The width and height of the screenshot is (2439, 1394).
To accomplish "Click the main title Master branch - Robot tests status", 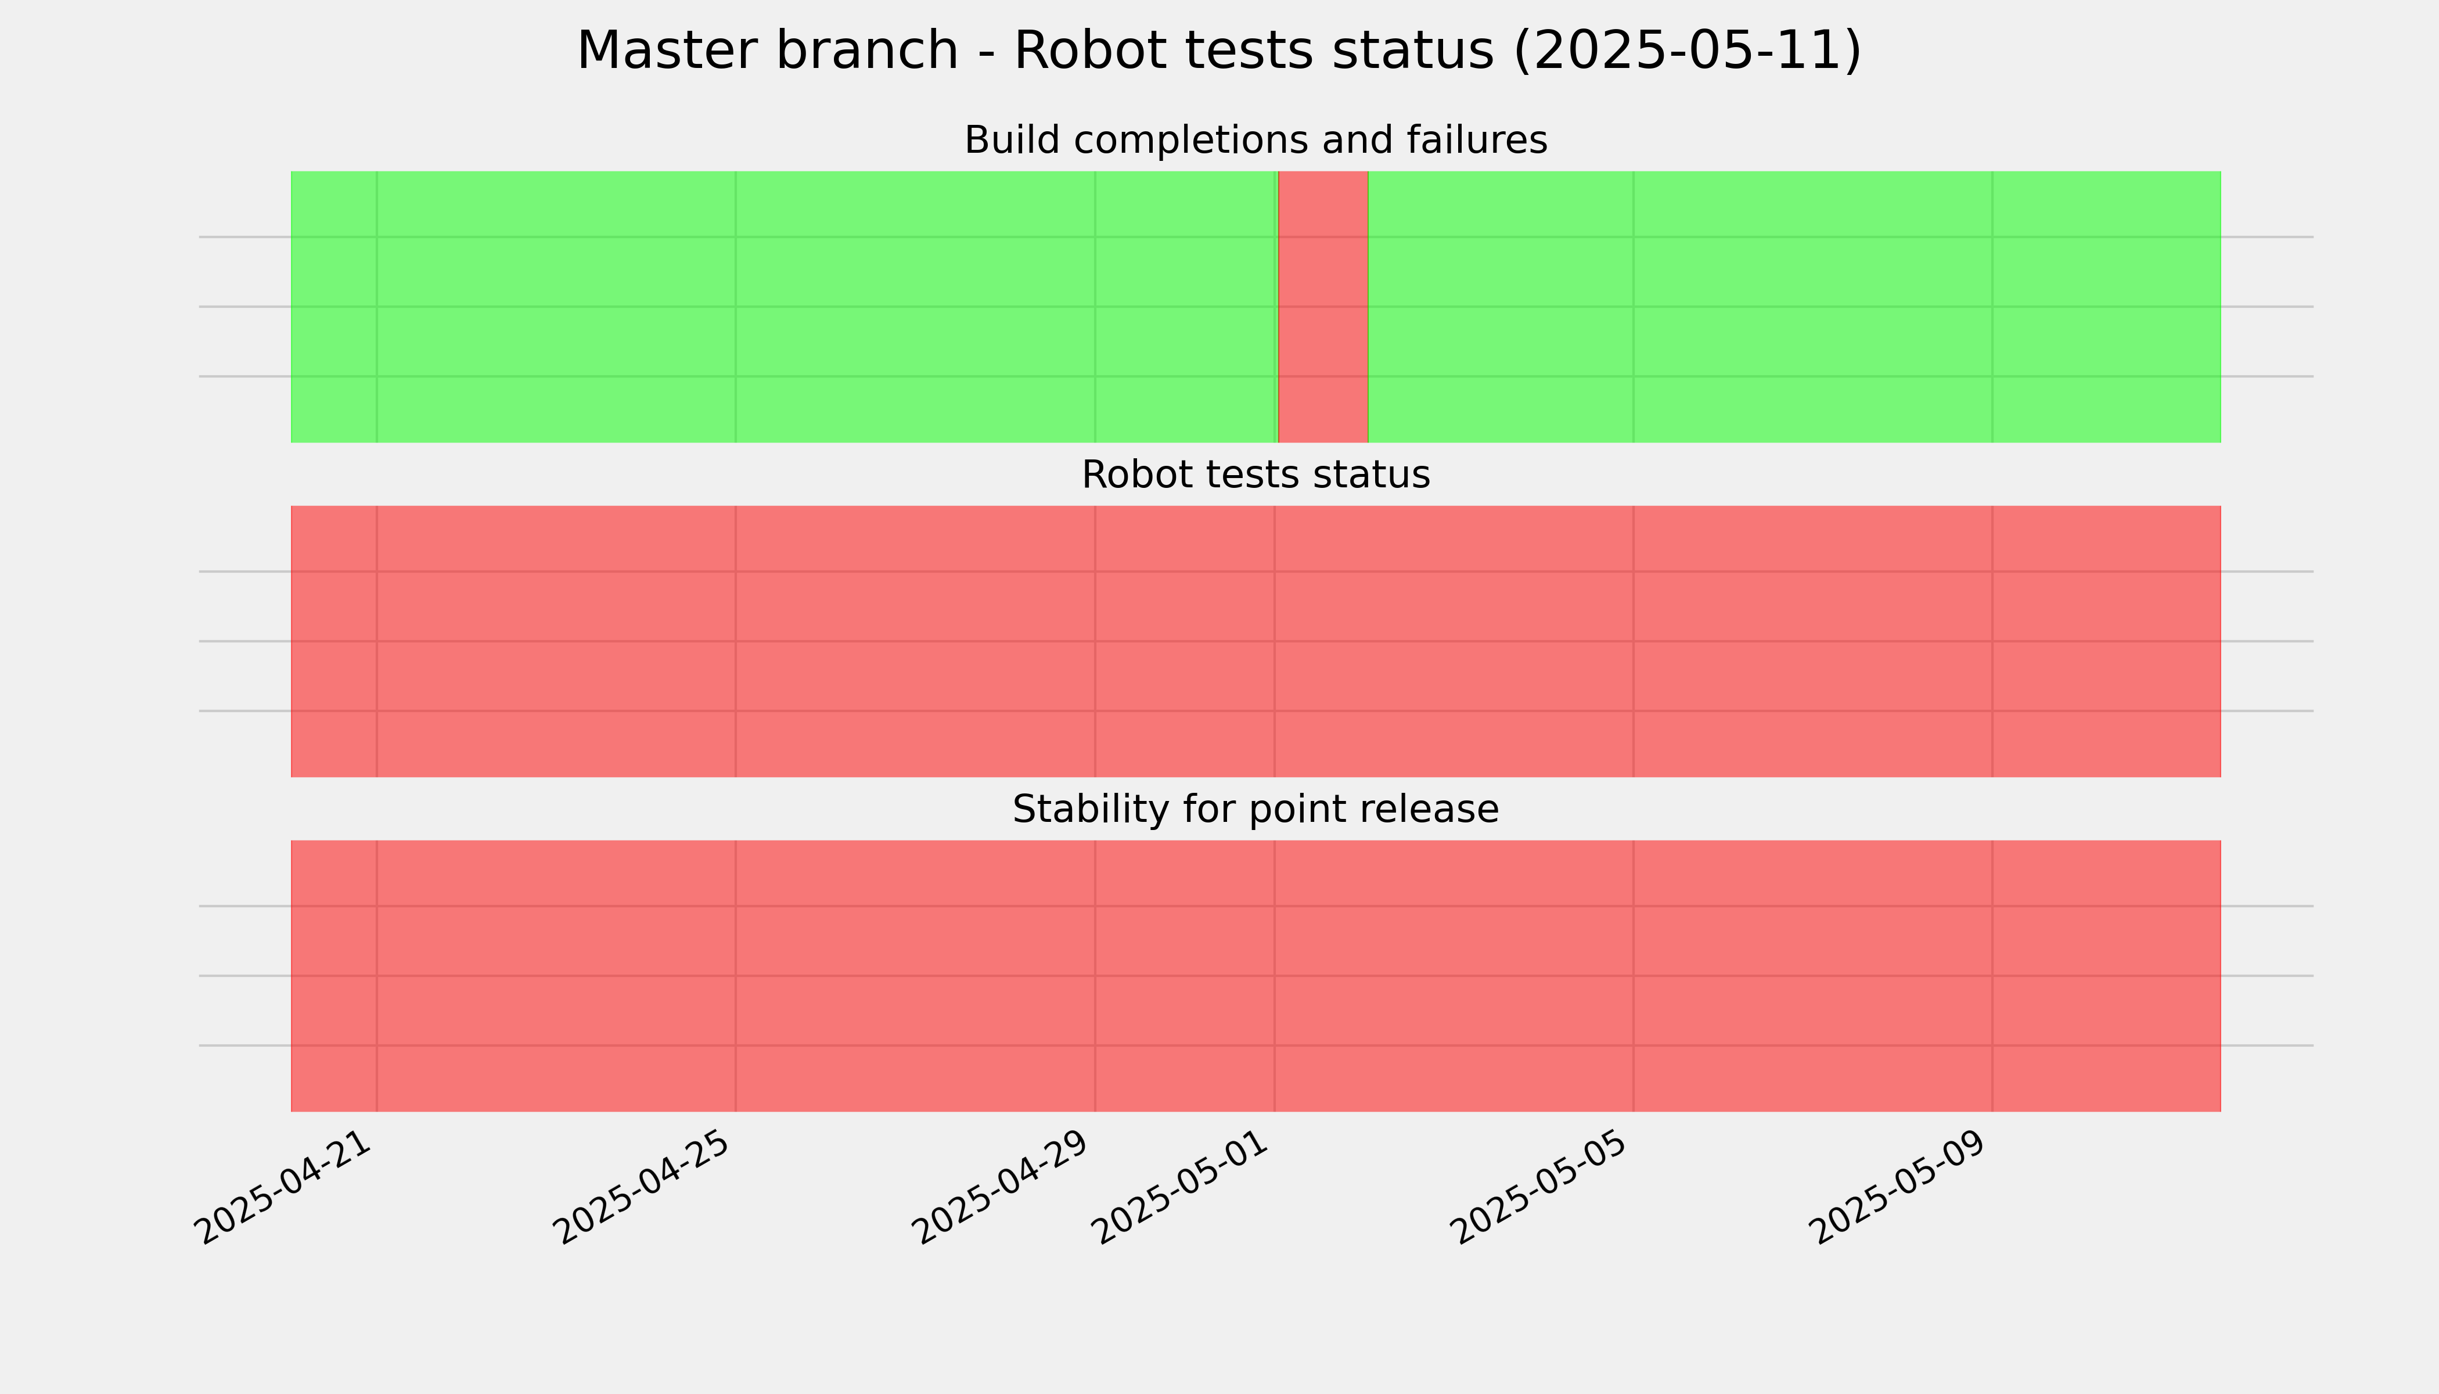I will (x=1219, y=51).
